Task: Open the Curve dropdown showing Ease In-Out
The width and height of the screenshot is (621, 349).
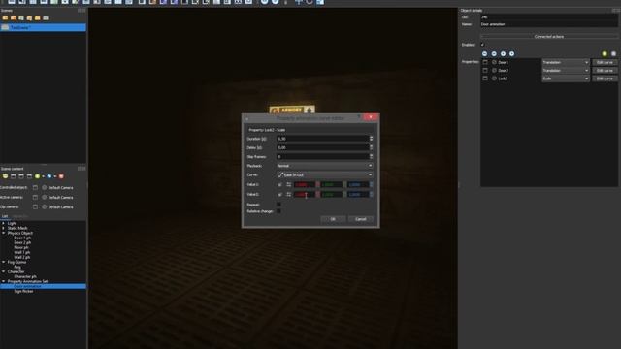Action: tap(325, 174)
